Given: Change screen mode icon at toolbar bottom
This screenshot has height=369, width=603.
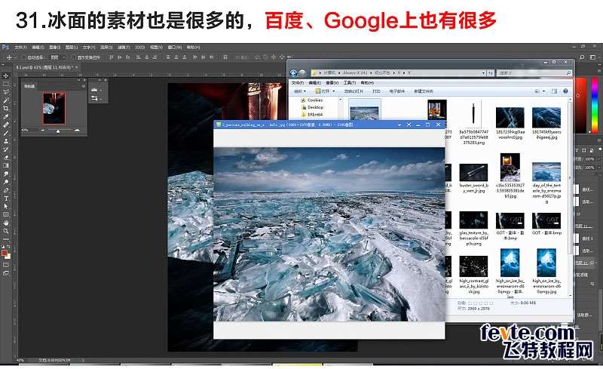Looking at the screenshot, I should (6, 273).
